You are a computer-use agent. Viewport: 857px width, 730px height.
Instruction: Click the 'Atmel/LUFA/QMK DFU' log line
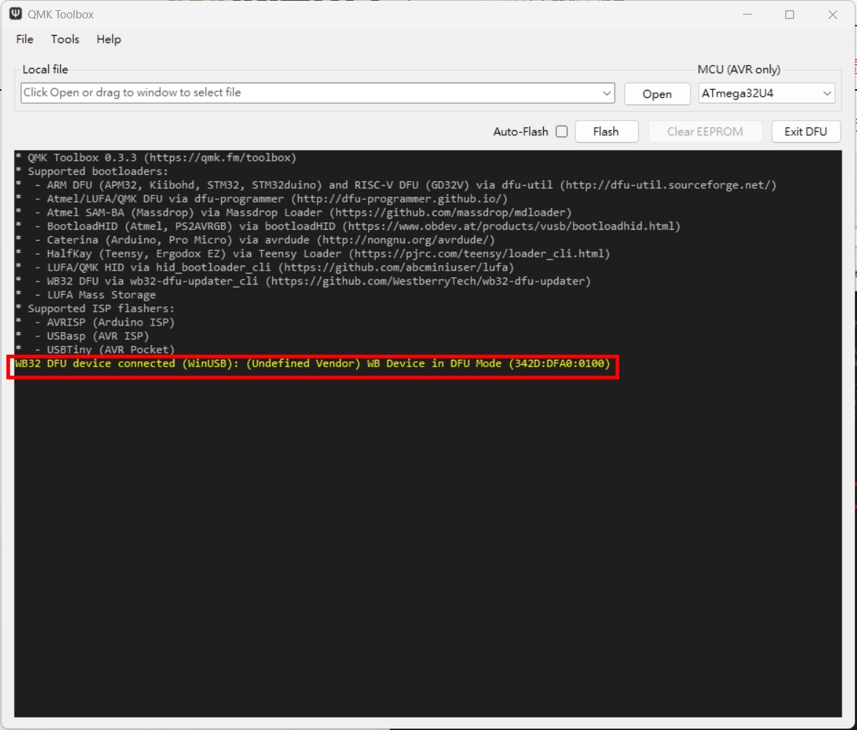click(x=261, y=199)
